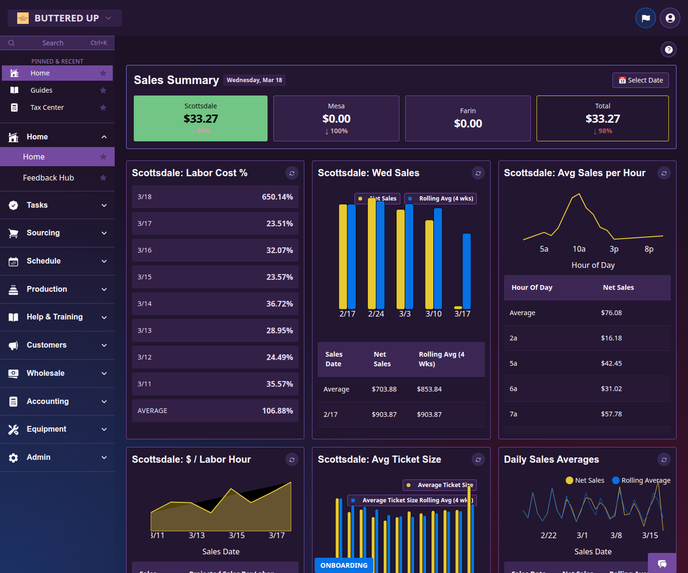Click the green Scottsdale sales summary card
The height and width of the screenshot is (573, 688).
pyautogui.click(x=200, y=118)
